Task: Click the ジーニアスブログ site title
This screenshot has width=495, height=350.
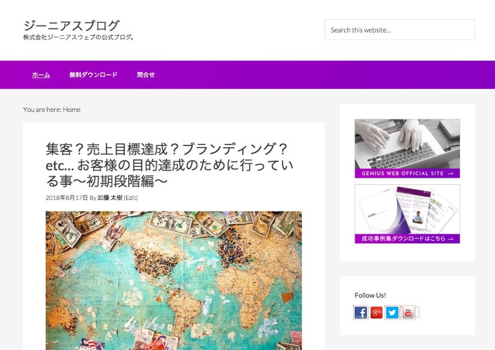Action: (x=72, y=25)
